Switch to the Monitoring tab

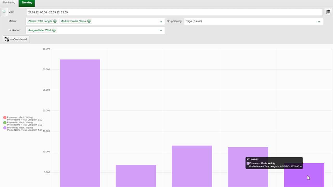pyautogui.click(x=9, y=3)
